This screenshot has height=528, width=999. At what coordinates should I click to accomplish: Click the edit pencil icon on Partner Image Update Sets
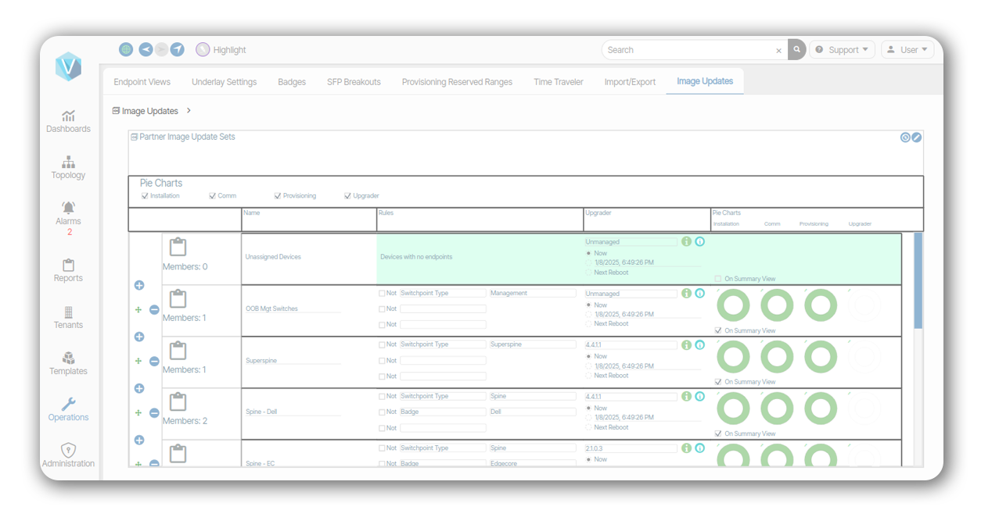pos(917,137)
